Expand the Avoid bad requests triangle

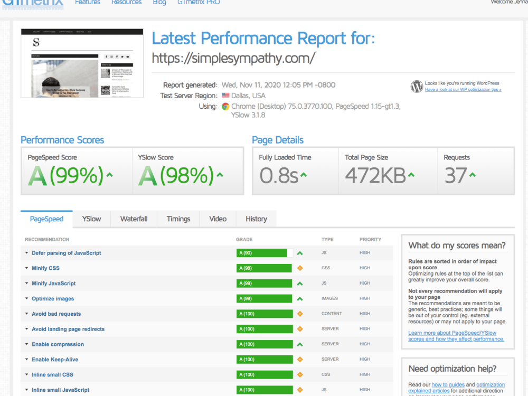click(x=26, y=313)
